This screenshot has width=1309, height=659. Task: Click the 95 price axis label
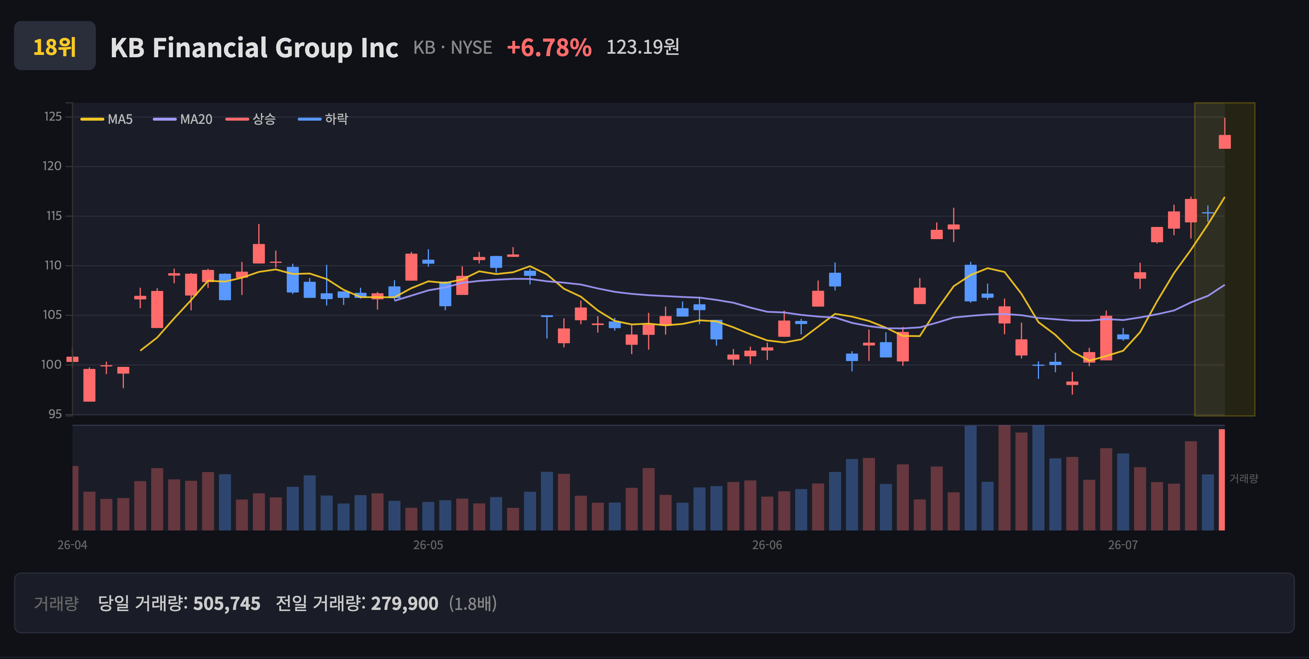(55, 414)
